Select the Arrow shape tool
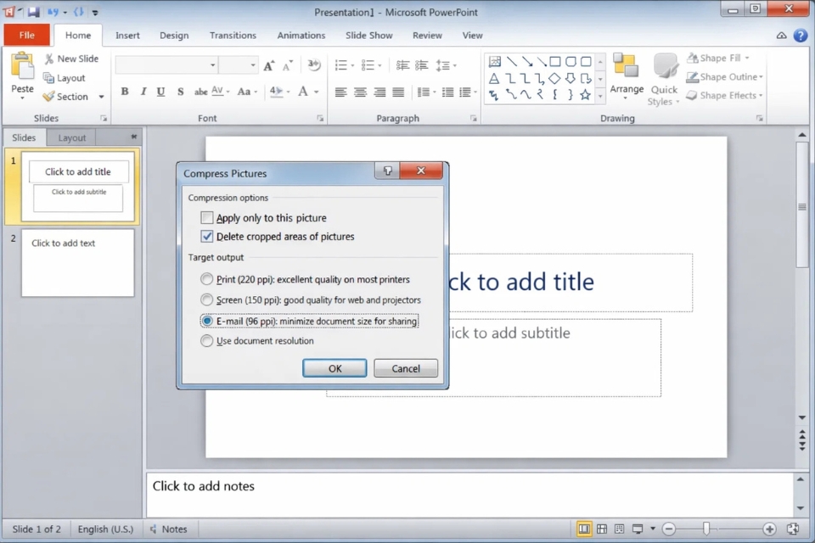Image resolution: width=815 pixels, height=543 pixels. click(x=527, y=62)
